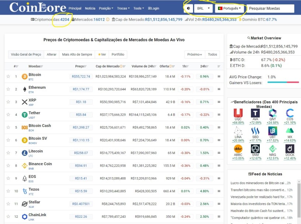
Task: Sort by Volume de 24h column
Action: click(144, 66)
